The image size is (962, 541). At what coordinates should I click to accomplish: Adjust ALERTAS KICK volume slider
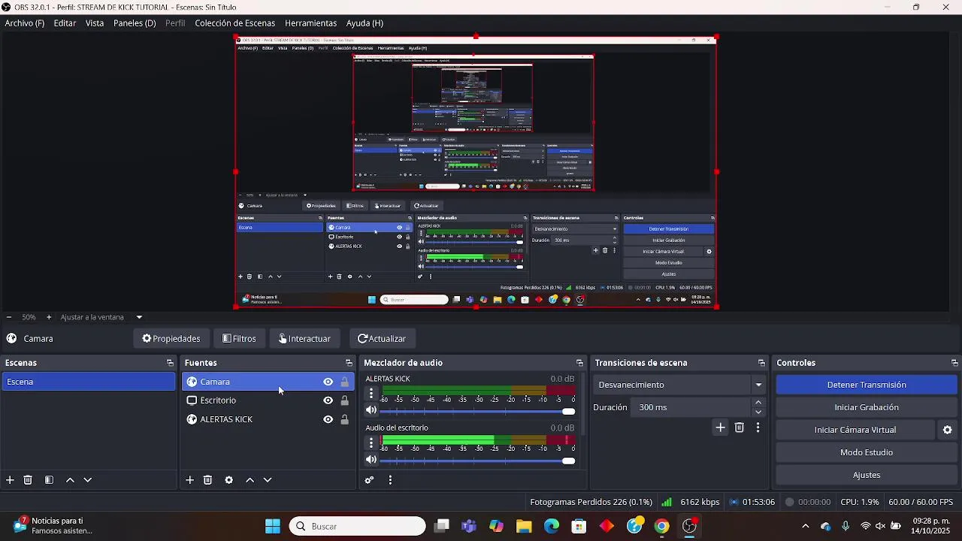(x=478, y=411)
